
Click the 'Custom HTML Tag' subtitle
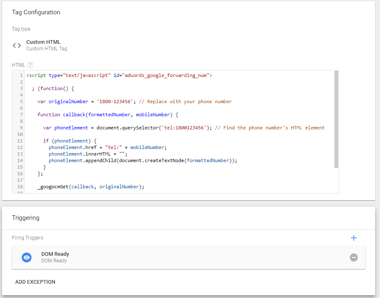47,49
